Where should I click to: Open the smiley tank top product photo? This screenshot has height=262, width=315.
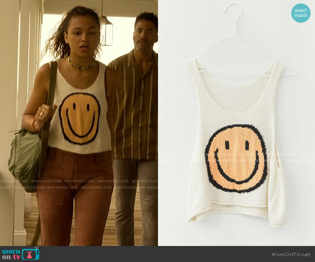point(236,123)
